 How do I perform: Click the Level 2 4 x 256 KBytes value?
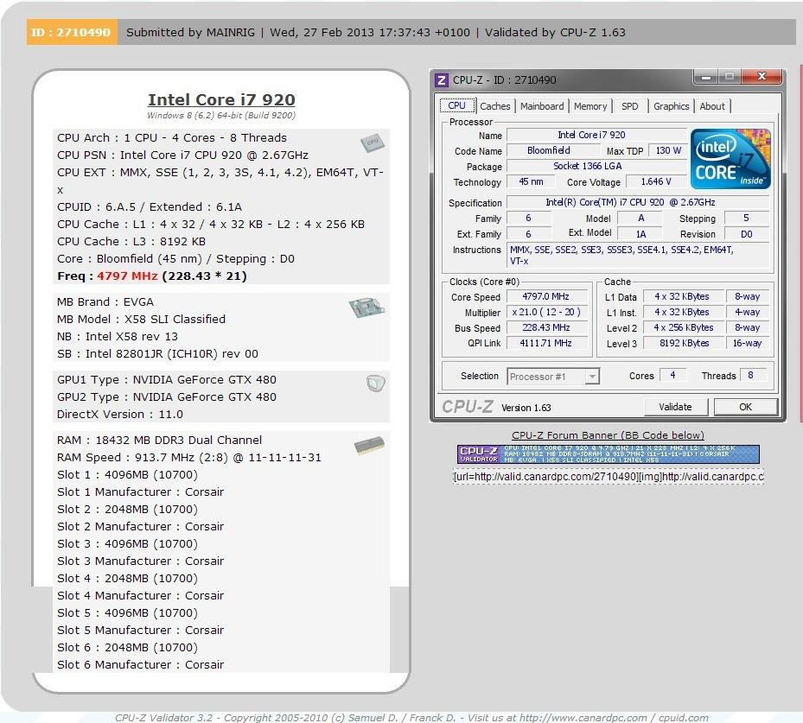pyautogui.click(x=682, y=327)
